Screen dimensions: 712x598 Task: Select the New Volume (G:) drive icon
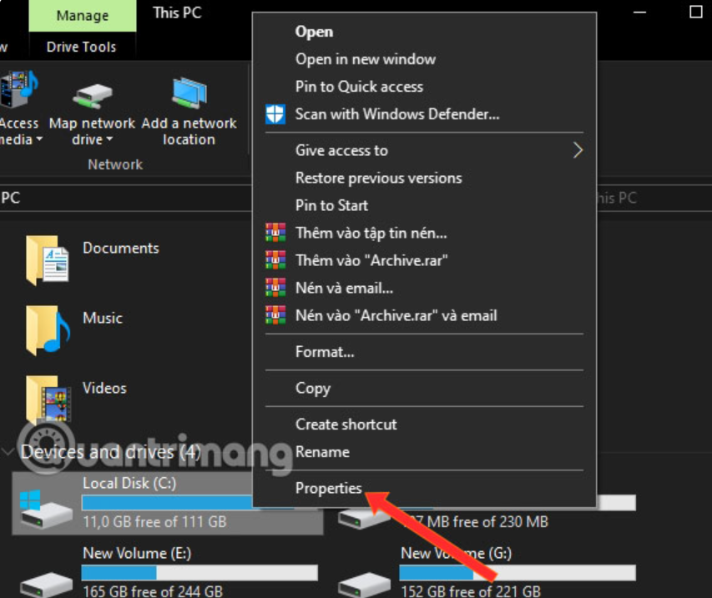click(x=364, y=580)
